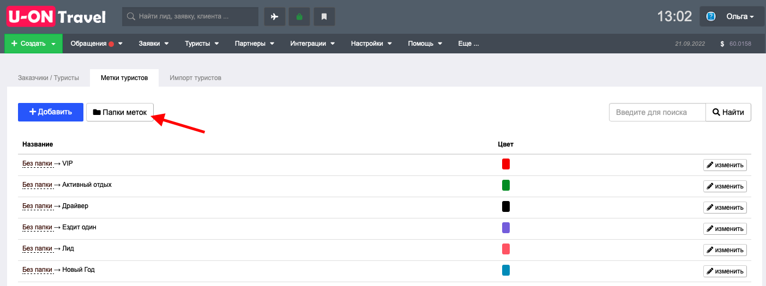Click изменить for Ездит один tag
766x286 pixels.
tap(725, 229)
